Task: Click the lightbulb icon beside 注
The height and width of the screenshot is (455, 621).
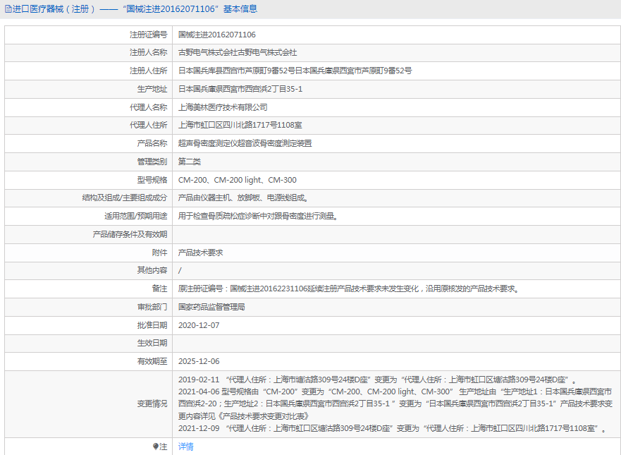Action: [x=156, y=447]
